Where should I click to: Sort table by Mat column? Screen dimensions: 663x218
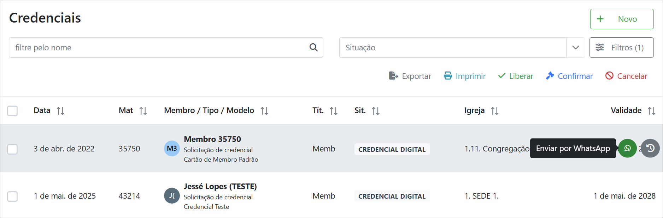(143, 111)
